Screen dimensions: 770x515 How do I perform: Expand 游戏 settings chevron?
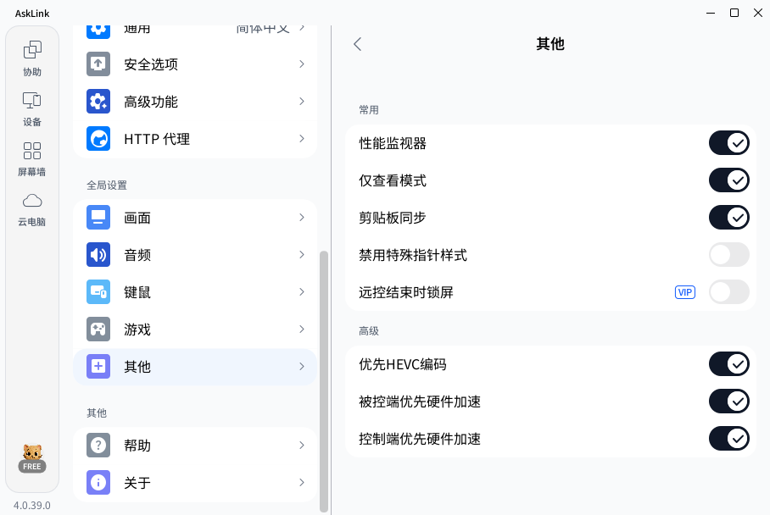click(x=302, y=329)
